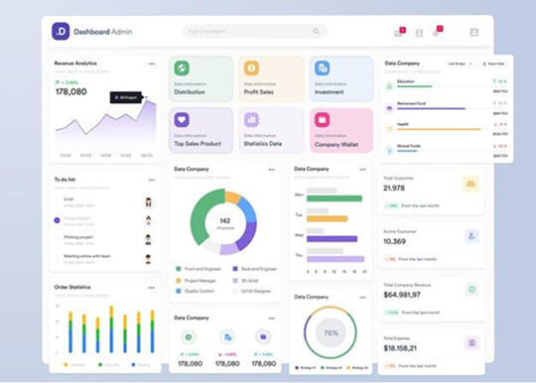Viewport: 536px width, 383px height.
Task: Open the Statistics Data chart icon
Action: (251, 120)
